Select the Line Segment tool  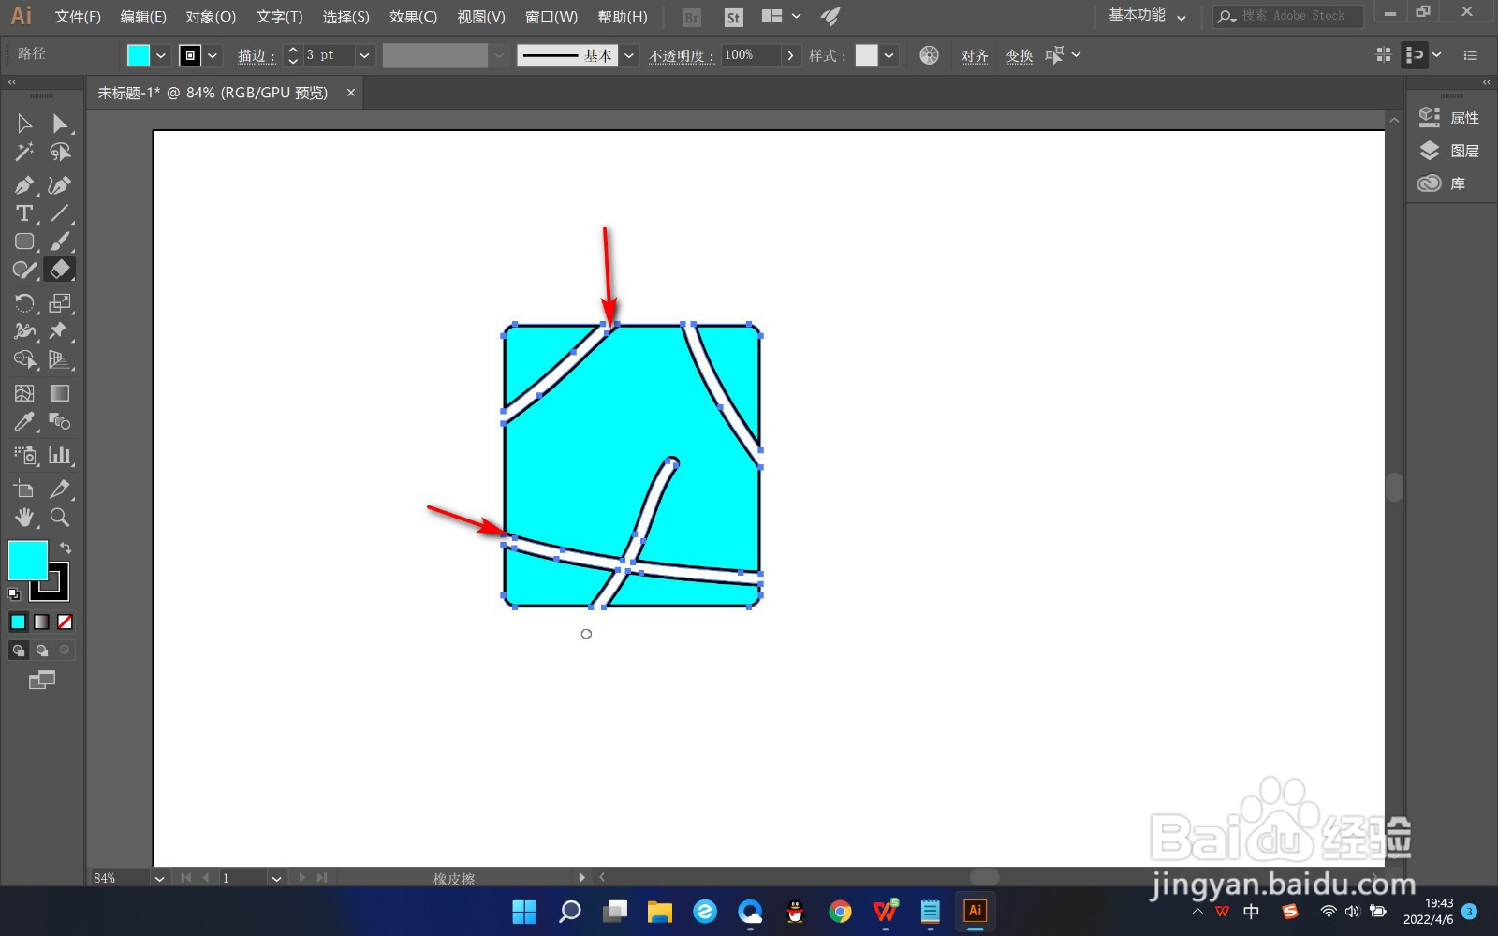coord(60,213)
